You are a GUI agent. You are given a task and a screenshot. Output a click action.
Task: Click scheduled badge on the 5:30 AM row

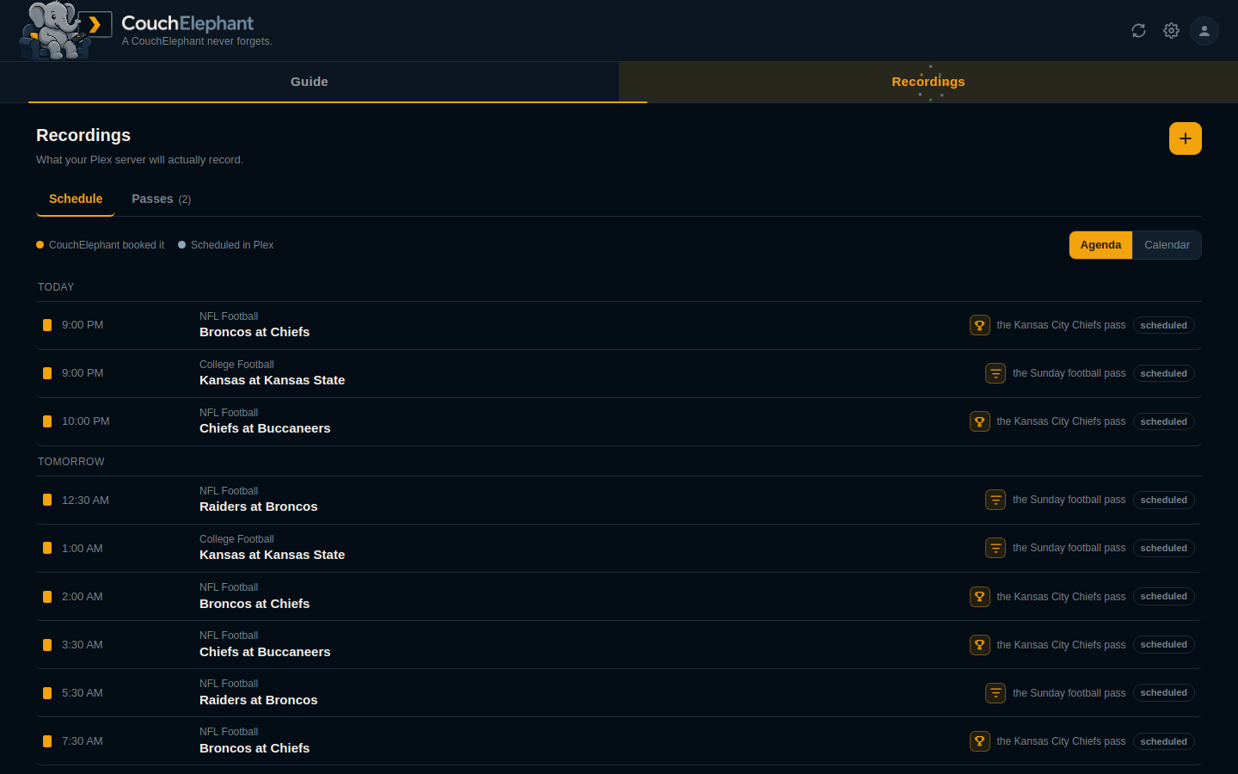pyautogui.click(x=1164, y=692)
